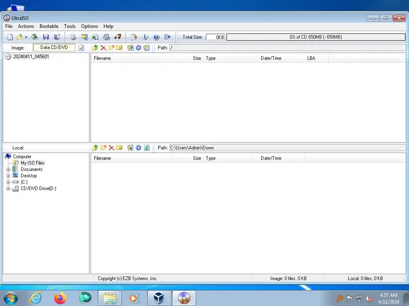Click the blue Info balloon icon
The height and width of the screenshot is (306, 409).
(145, 37)
